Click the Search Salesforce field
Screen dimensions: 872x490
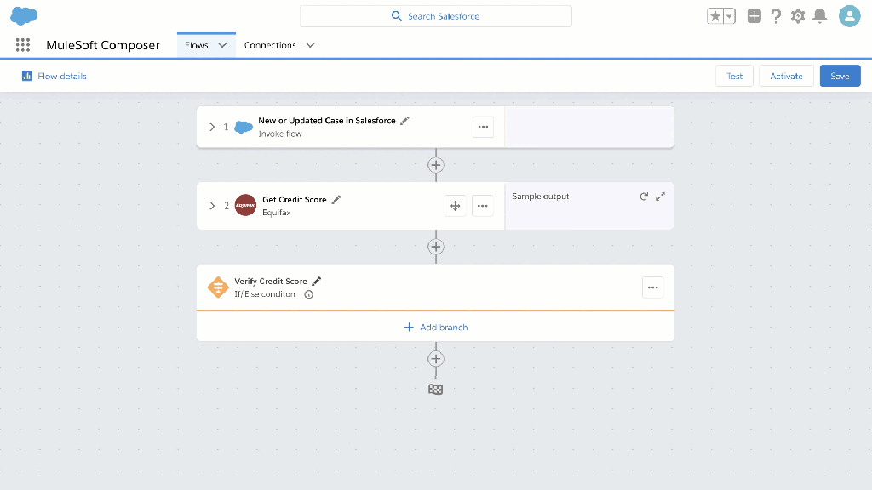click(x=435, y=16)
